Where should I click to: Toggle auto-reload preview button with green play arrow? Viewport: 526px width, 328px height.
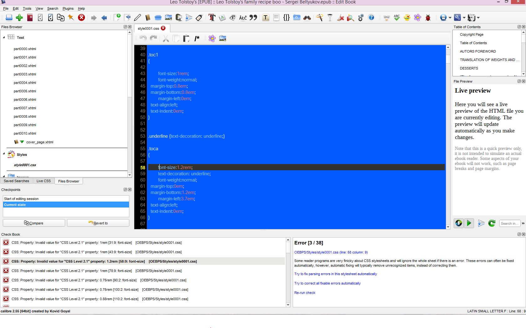tap(469, 223)
